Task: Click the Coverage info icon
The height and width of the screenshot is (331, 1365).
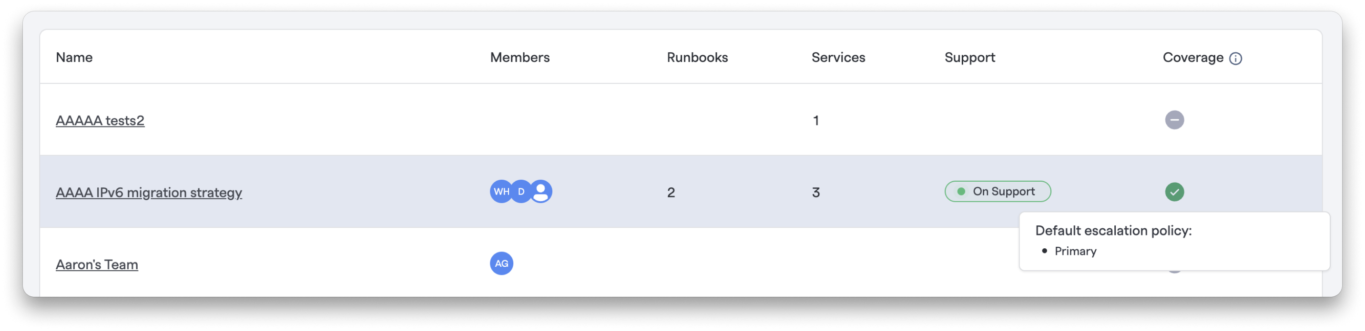Action: (1235, 58)
